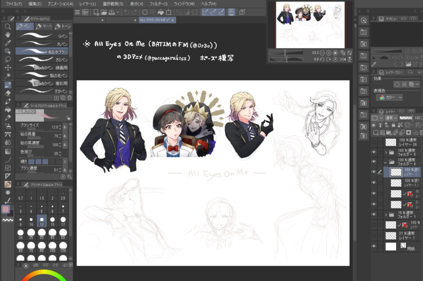Select the Eyedropper tool

click(7, 43)
